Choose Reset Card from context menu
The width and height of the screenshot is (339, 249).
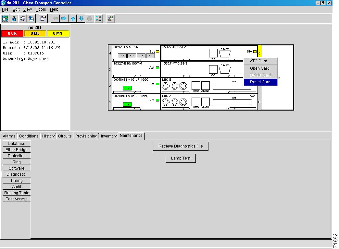click(x=260, y=82)
